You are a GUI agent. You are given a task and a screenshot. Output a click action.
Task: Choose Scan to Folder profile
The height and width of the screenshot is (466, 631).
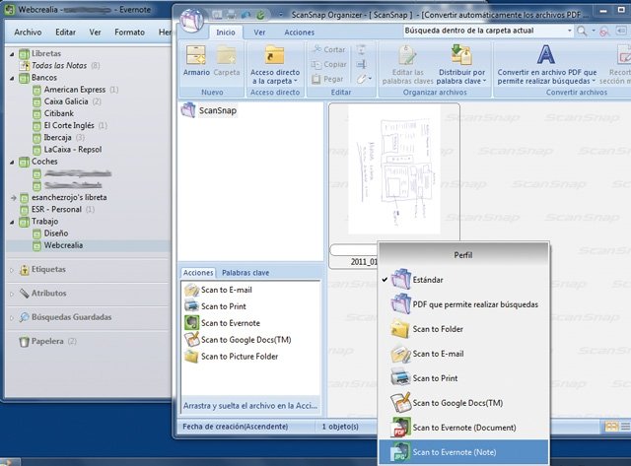[x=463, y=329]
